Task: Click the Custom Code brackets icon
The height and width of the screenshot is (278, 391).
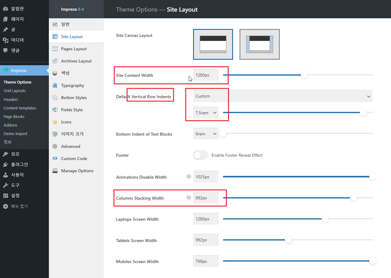Action: tap(55, 159)
